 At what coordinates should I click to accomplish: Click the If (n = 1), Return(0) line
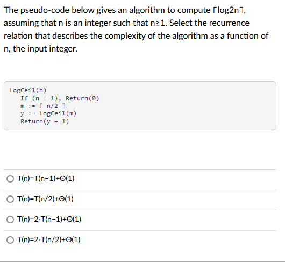click(60, 98)
